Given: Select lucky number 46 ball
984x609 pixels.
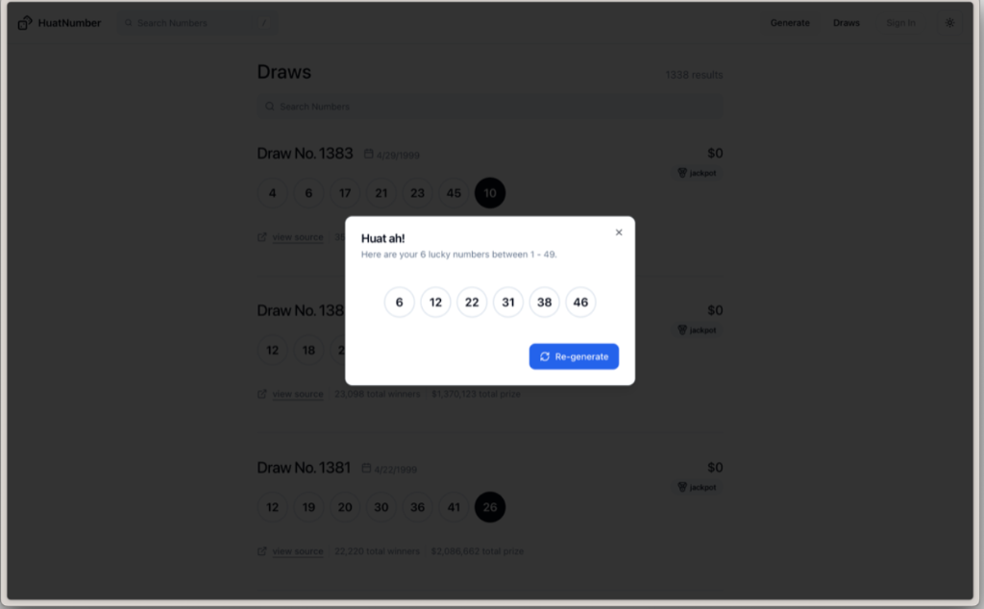Looking at the screenshot, I should (x=580, y=303).
